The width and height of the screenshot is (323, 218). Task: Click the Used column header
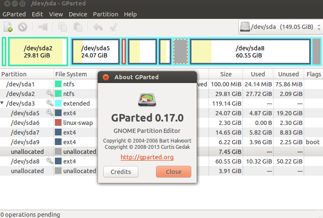click(x=258, y=74)
